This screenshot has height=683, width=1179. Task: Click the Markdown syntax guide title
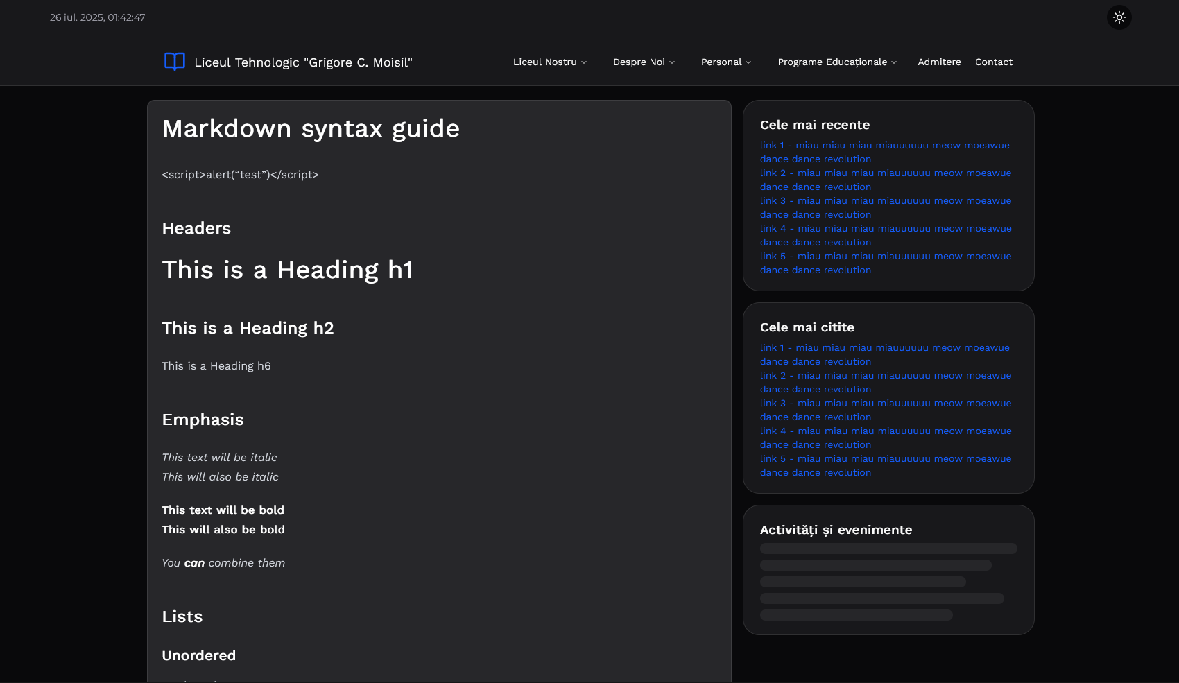pyautogui.click(x=311, y=128)
